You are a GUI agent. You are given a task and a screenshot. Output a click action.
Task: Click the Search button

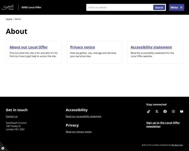click(x=159, y=7)
